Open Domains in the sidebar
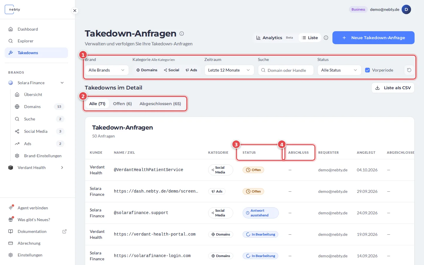424x265 pixels. pos(39,107)
